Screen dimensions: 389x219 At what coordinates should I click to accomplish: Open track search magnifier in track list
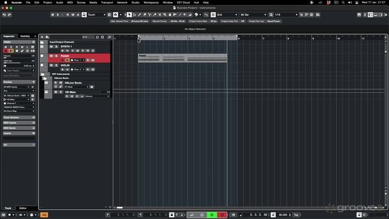tap(109, 37)
